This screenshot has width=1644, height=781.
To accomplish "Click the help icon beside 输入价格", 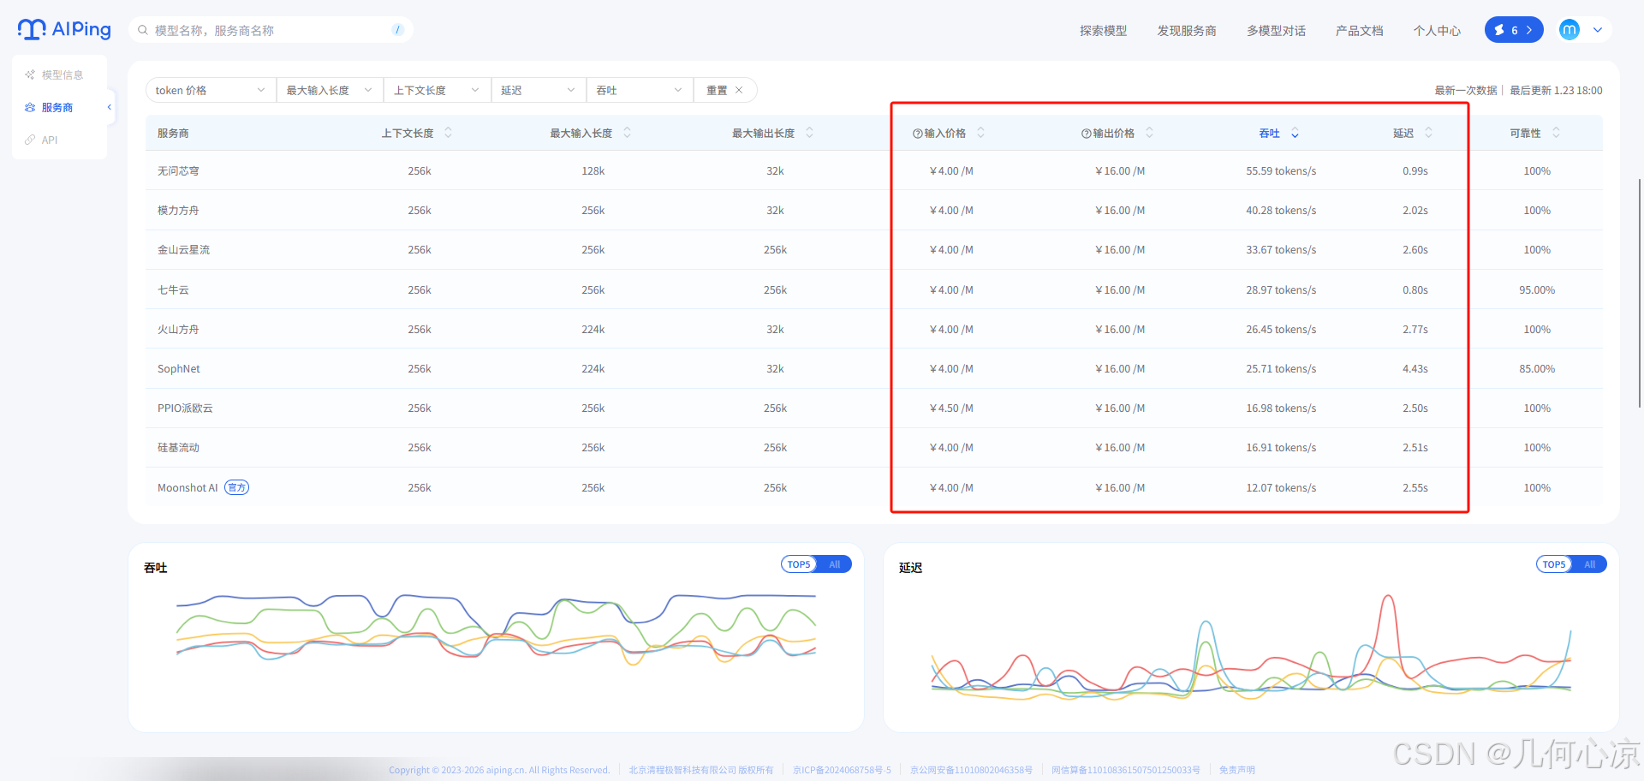I will coord(917,134).
